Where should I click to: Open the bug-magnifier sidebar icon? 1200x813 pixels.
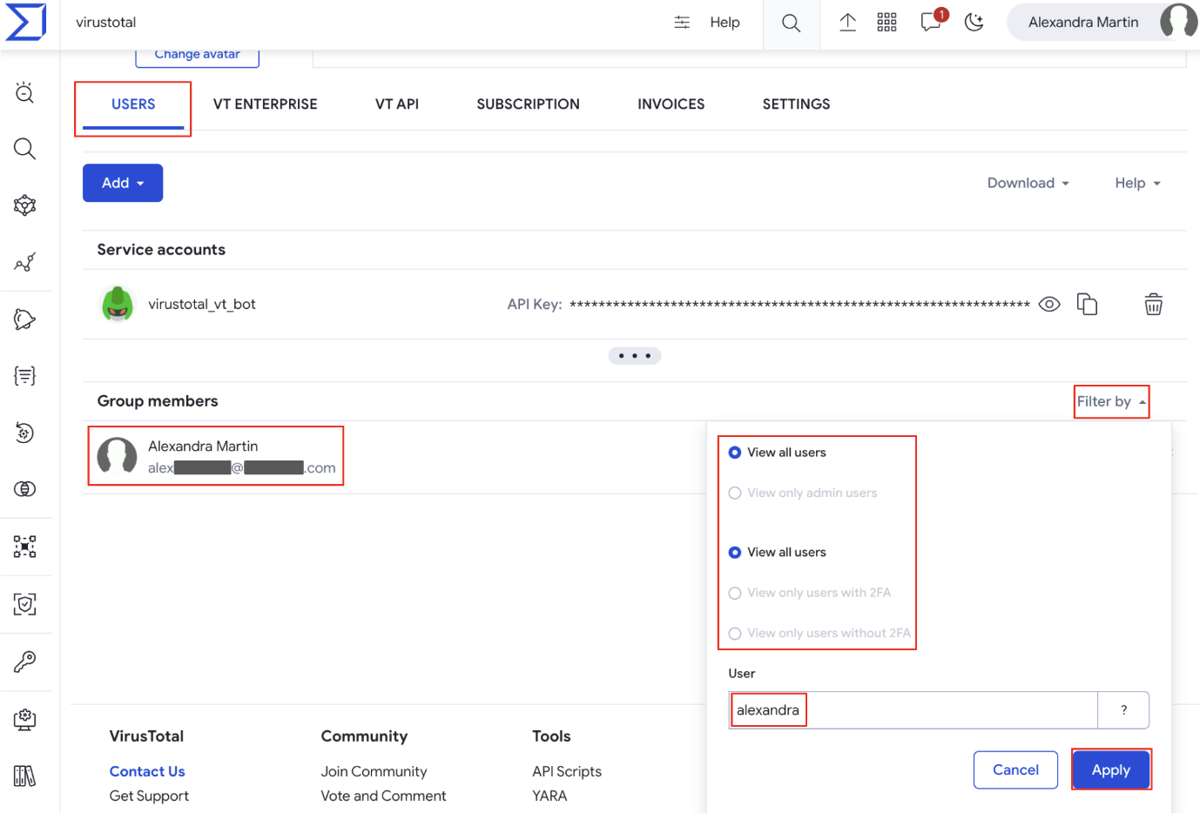(25, 92)
